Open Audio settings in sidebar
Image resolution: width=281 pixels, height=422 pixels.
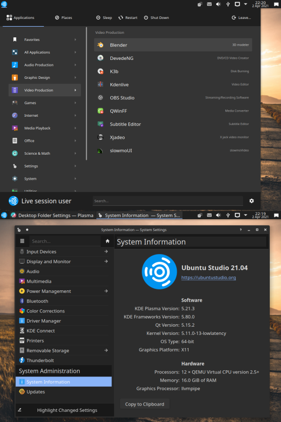(64, 271)
